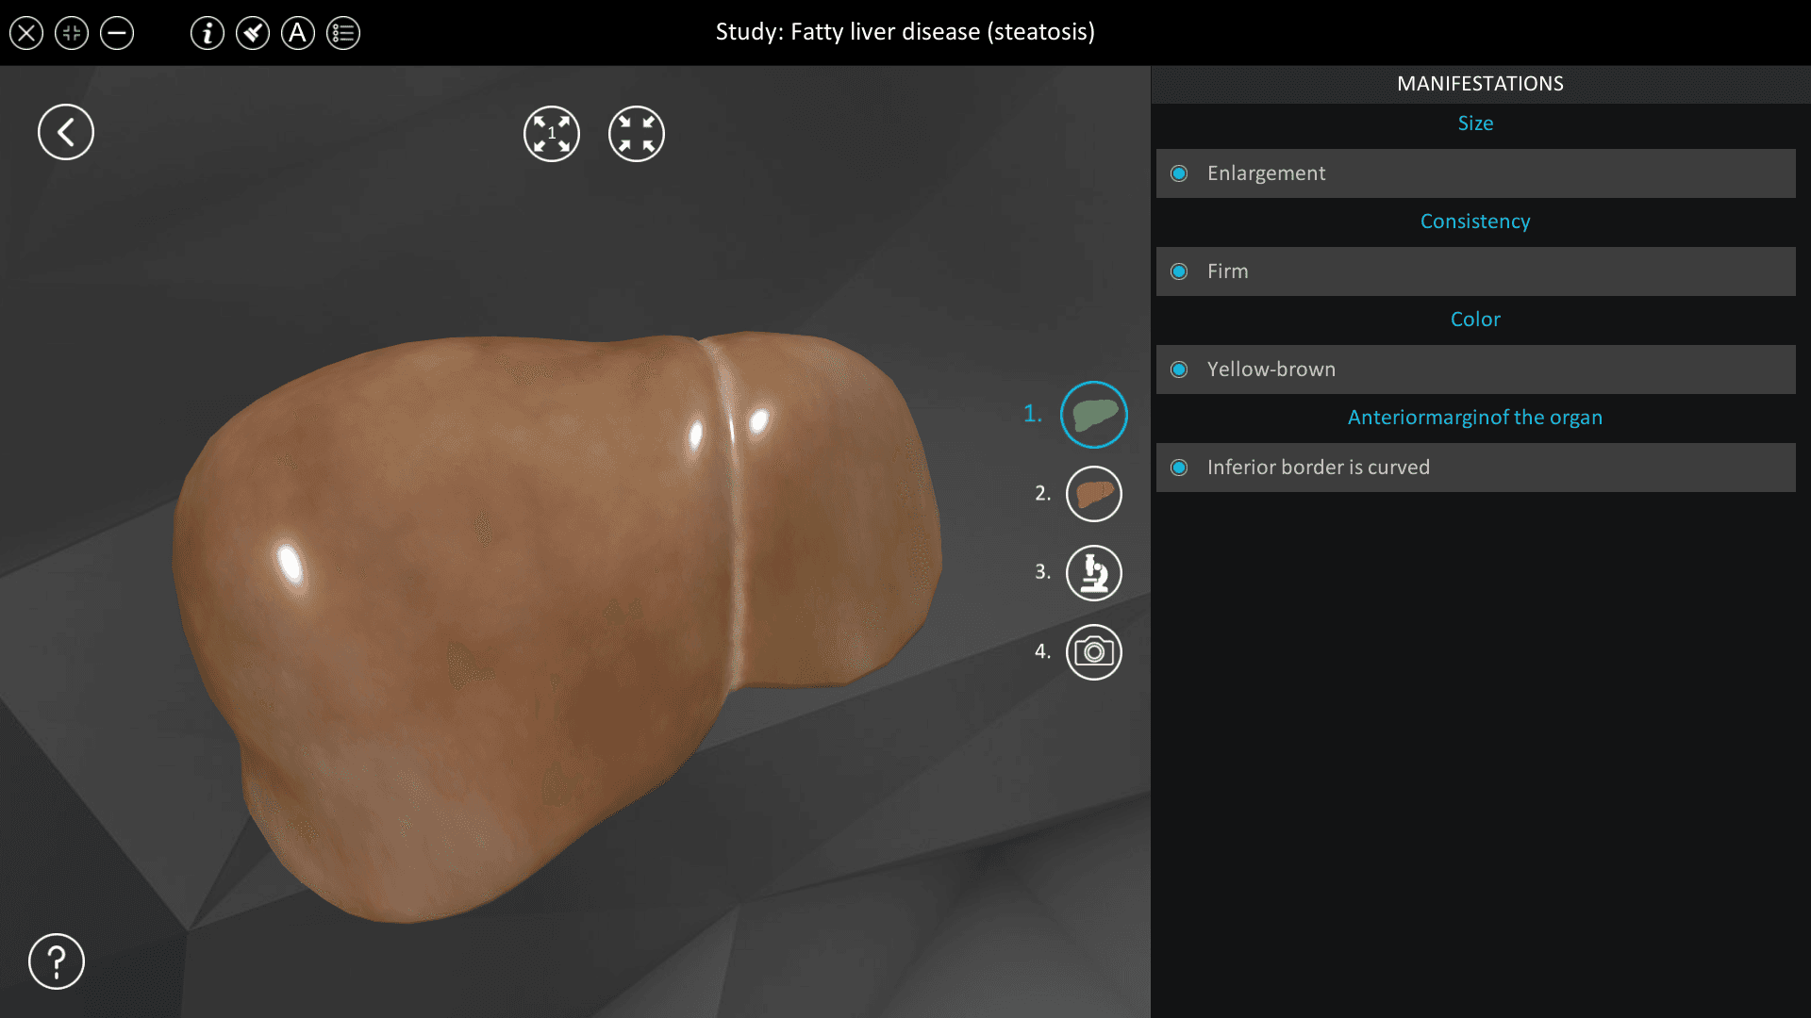1811x1018 pixels.
Task: Click the number 1. label beside liver icon
Action: point(1033,414)
